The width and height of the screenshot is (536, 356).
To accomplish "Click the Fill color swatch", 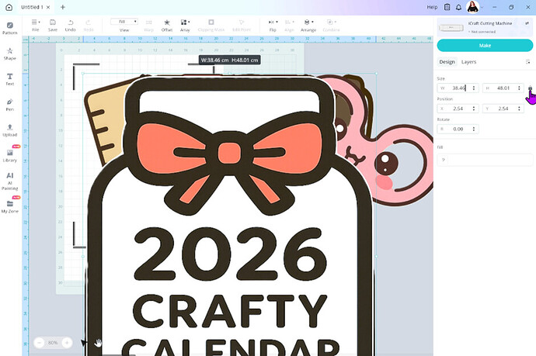I will click(444, 160).
